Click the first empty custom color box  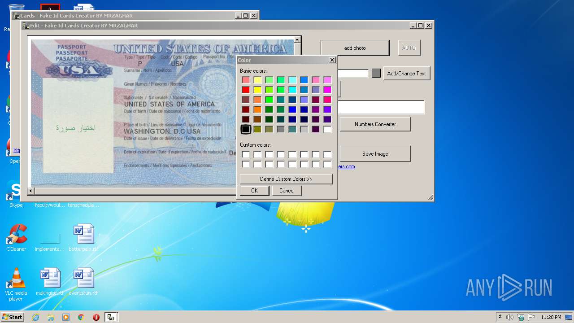(x=246, y=154)
